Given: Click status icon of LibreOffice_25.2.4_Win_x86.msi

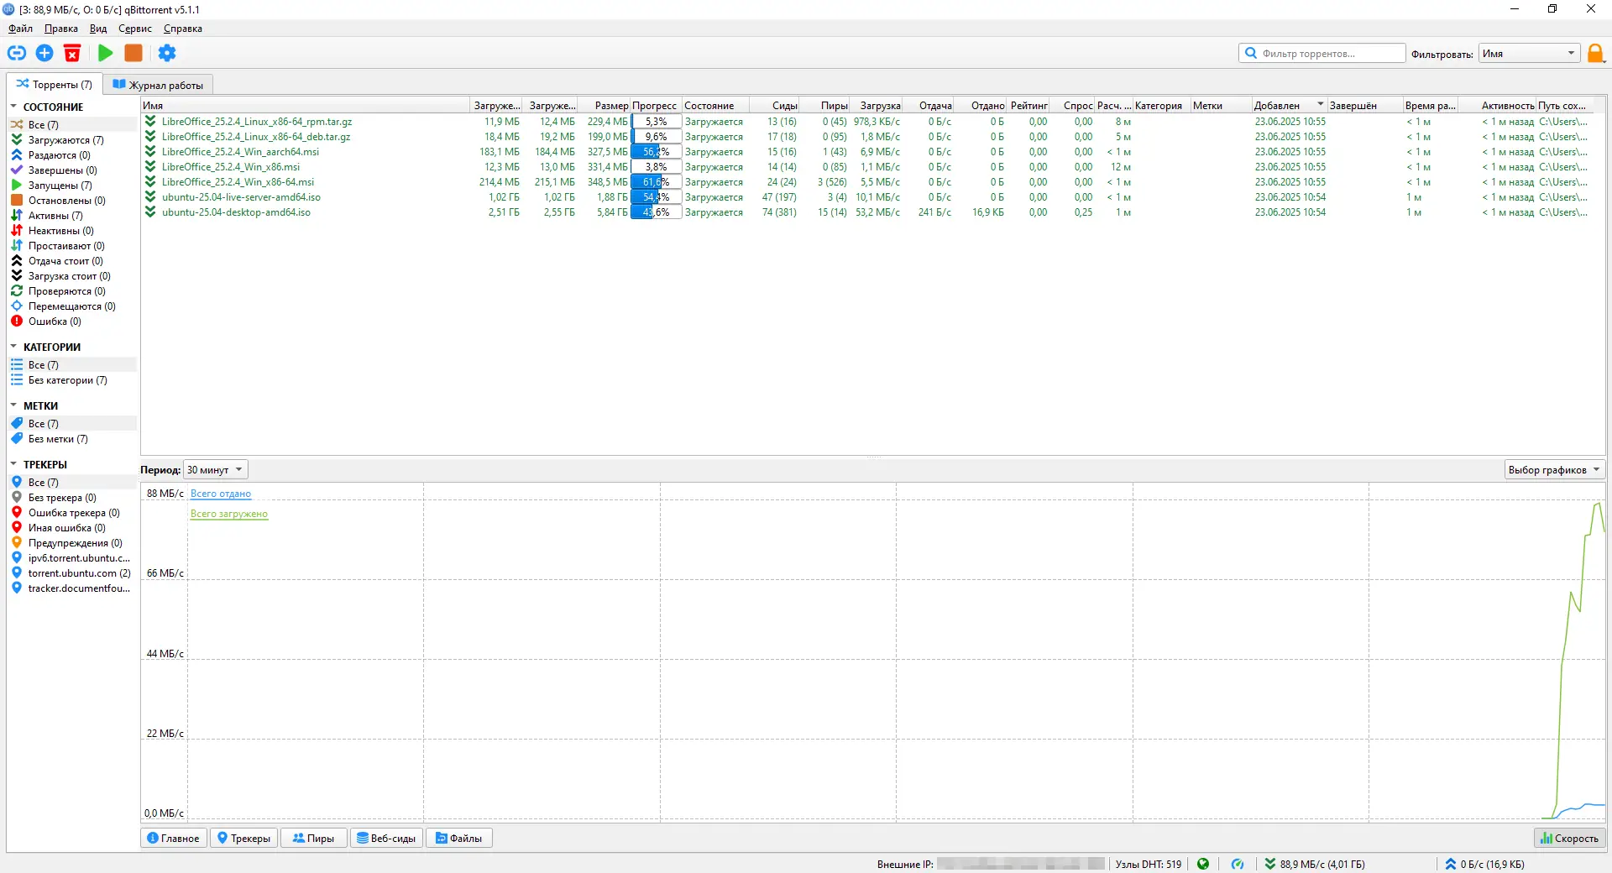Looking at the screenshot, I should click(x=150, y=167).
